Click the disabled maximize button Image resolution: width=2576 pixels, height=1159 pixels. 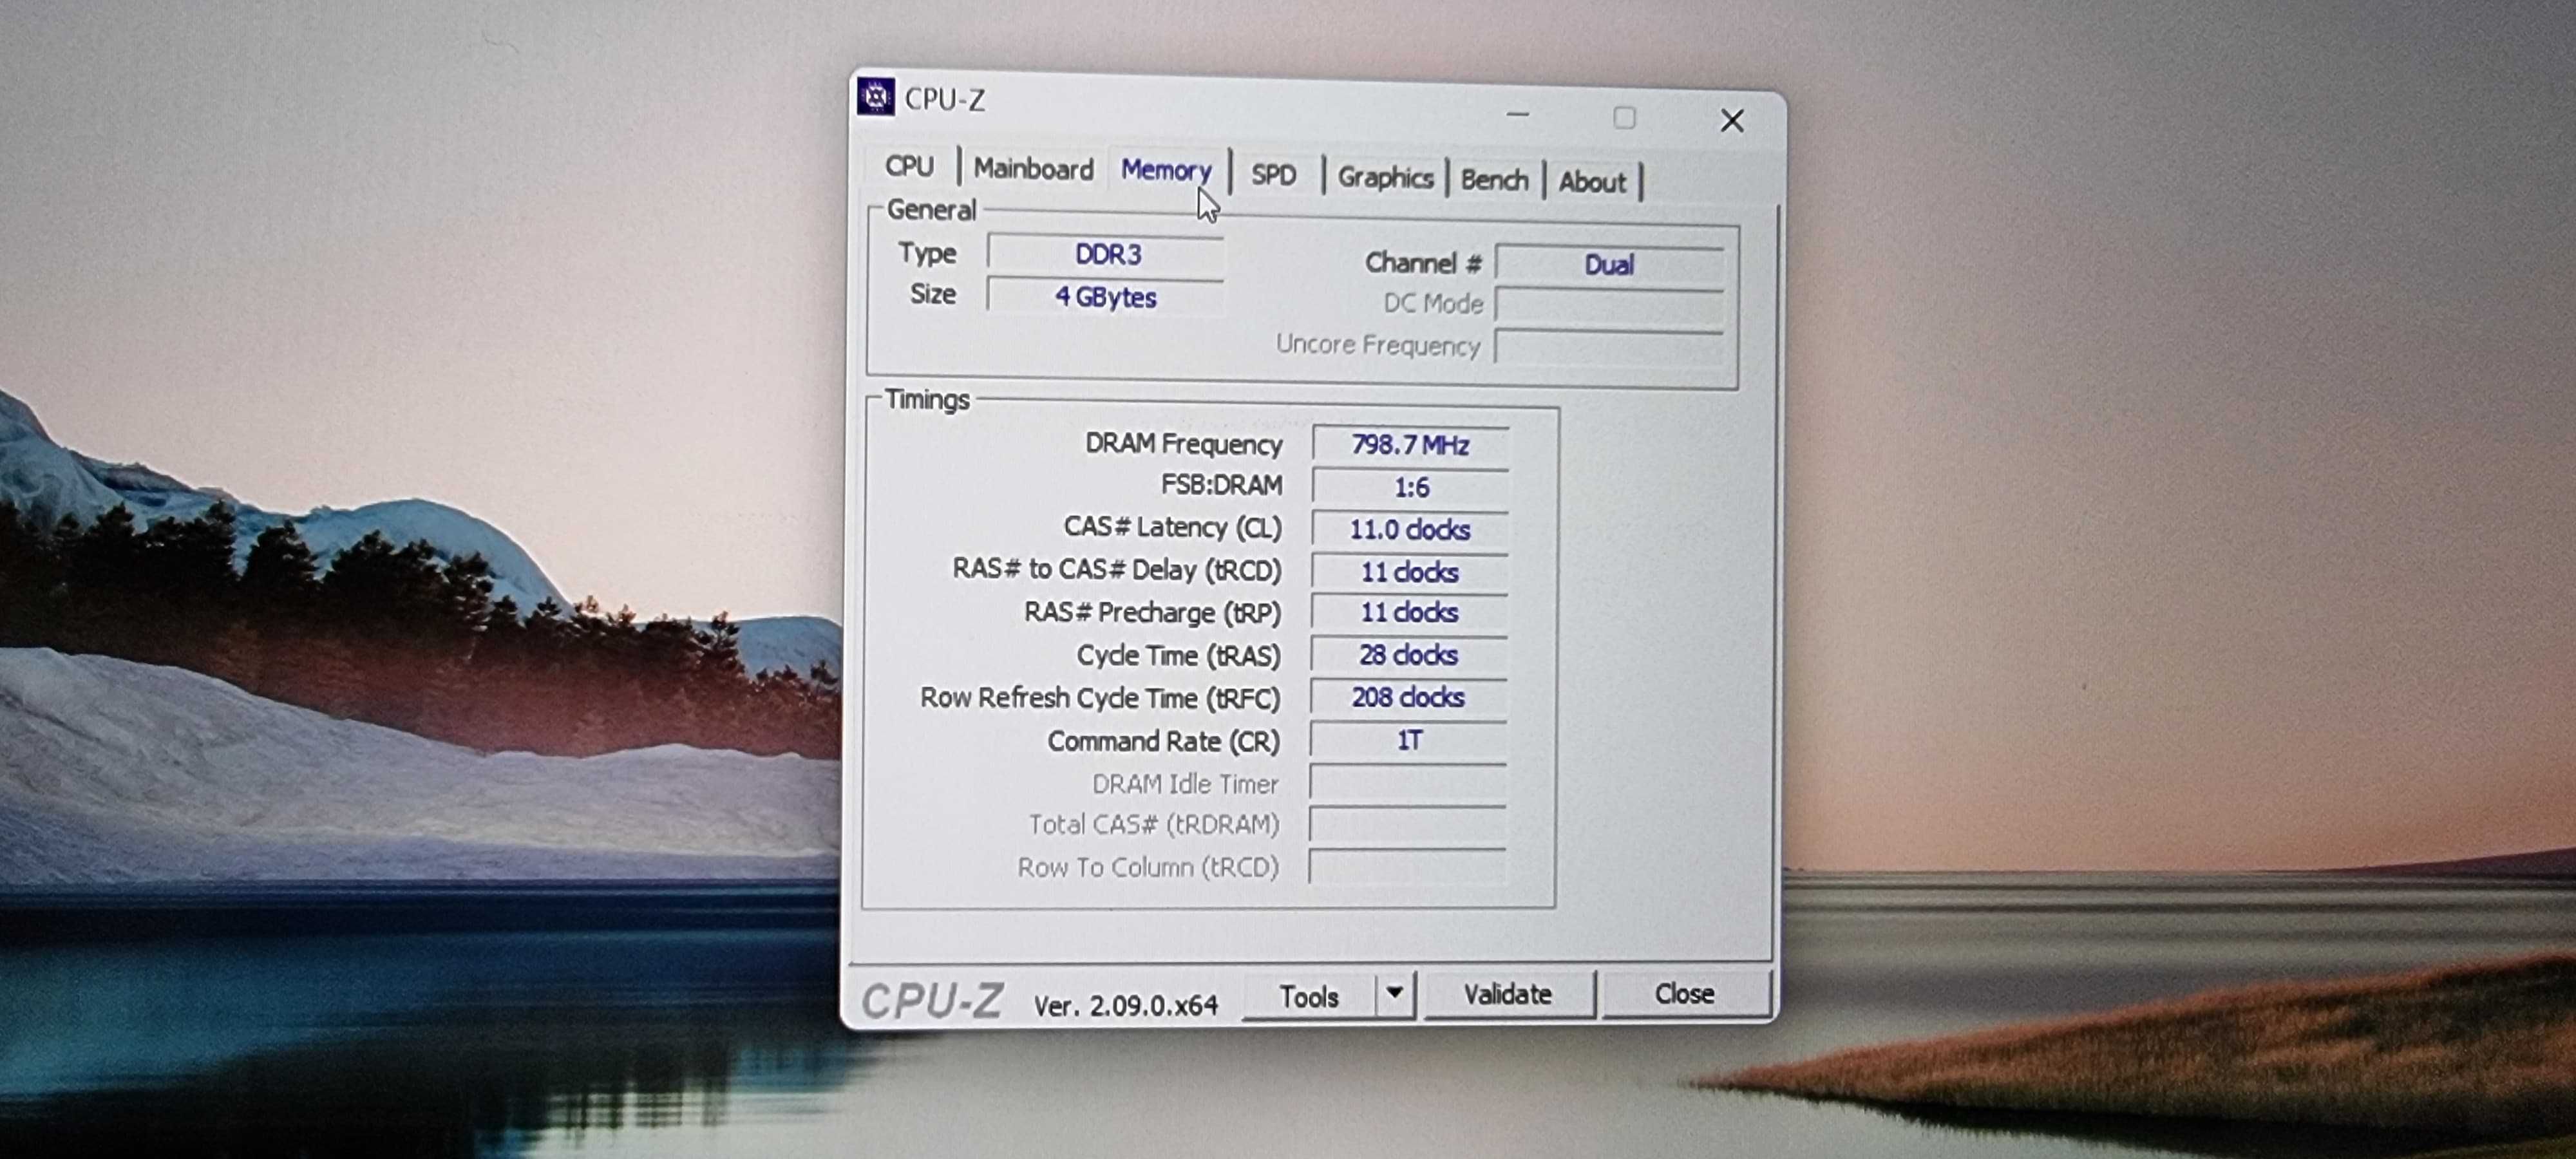1624,118
